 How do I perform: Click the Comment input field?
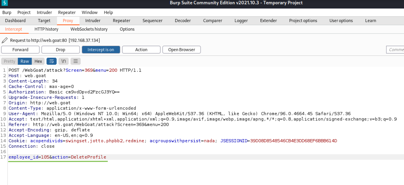coord(395,50)
